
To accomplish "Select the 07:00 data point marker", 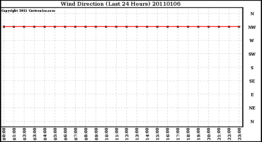I will pyautogui.click(x=75, y=27).
